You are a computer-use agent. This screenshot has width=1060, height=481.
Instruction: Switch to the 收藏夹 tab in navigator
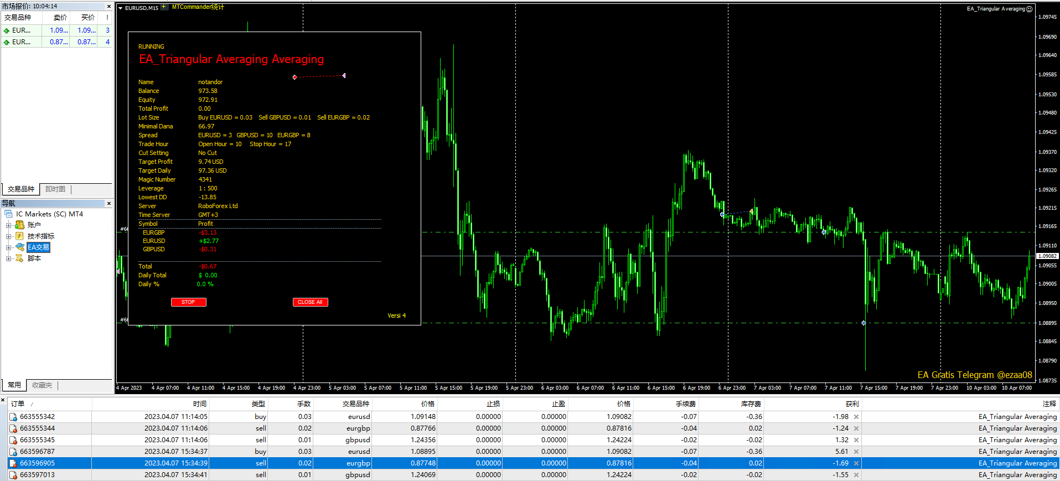coord(42,385)
